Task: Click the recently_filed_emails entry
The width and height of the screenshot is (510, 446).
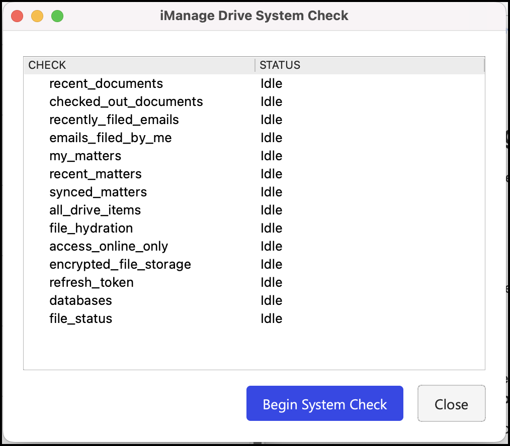Action: click(x=114, y=120)
